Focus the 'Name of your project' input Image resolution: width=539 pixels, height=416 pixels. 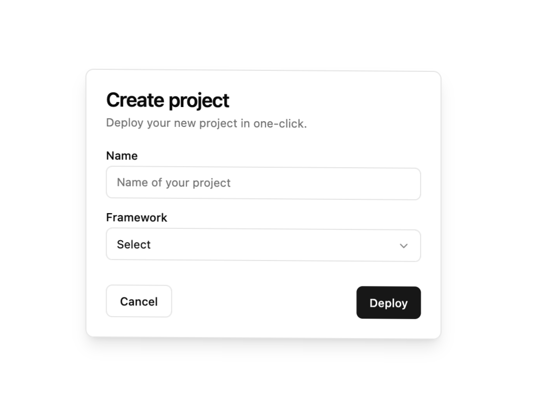(263, 184)
